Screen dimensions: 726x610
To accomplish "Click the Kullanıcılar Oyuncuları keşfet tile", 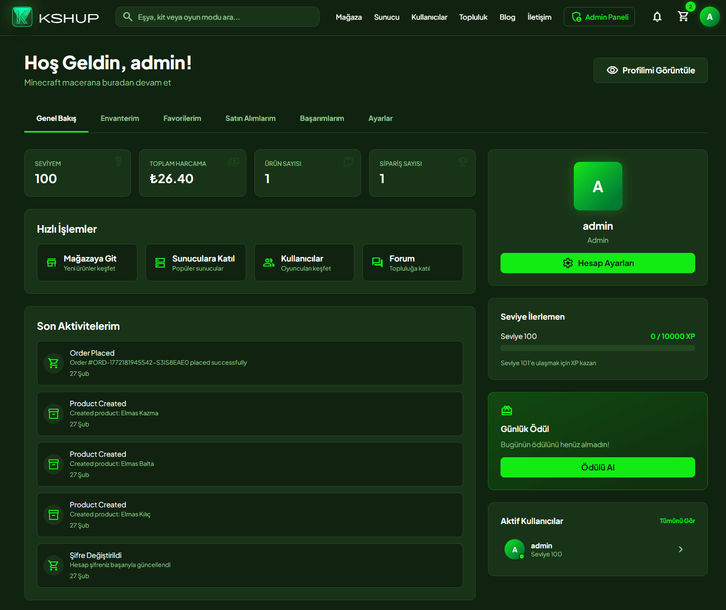I will [304, 263].
